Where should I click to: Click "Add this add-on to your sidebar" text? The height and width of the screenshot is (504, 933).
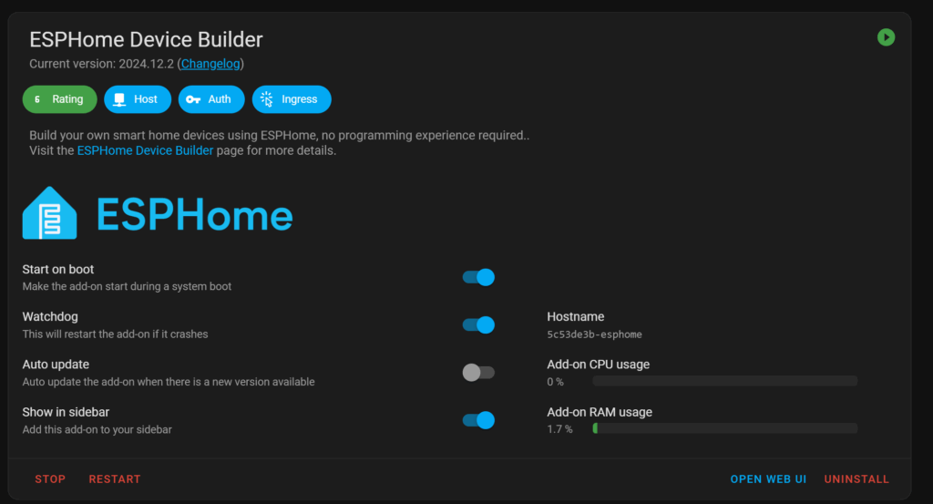coord(97,429)
